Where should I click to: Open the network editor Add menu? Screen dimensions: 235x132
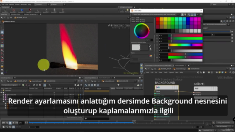coord(148,73)
